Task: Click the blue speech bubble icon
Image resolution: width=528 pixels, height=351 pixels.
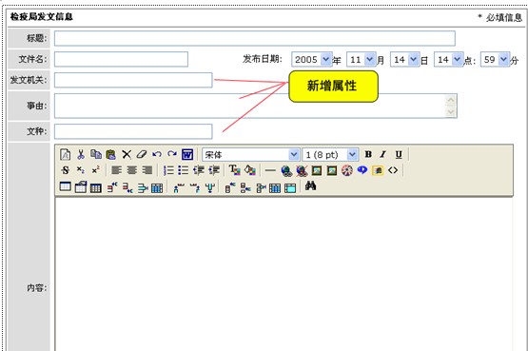Action: [x=362, y=170]
